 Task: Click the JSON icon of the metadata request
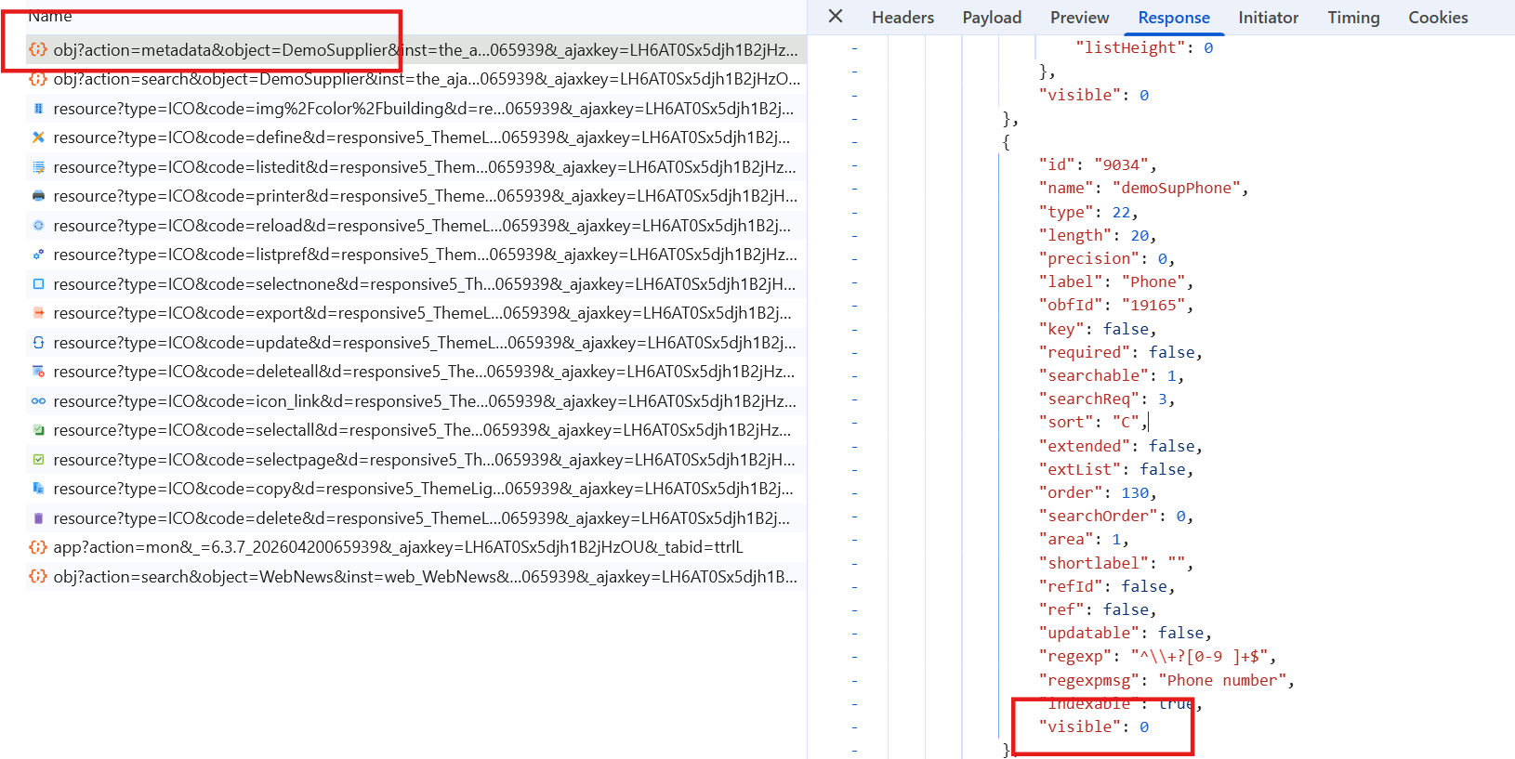[38, 50]
